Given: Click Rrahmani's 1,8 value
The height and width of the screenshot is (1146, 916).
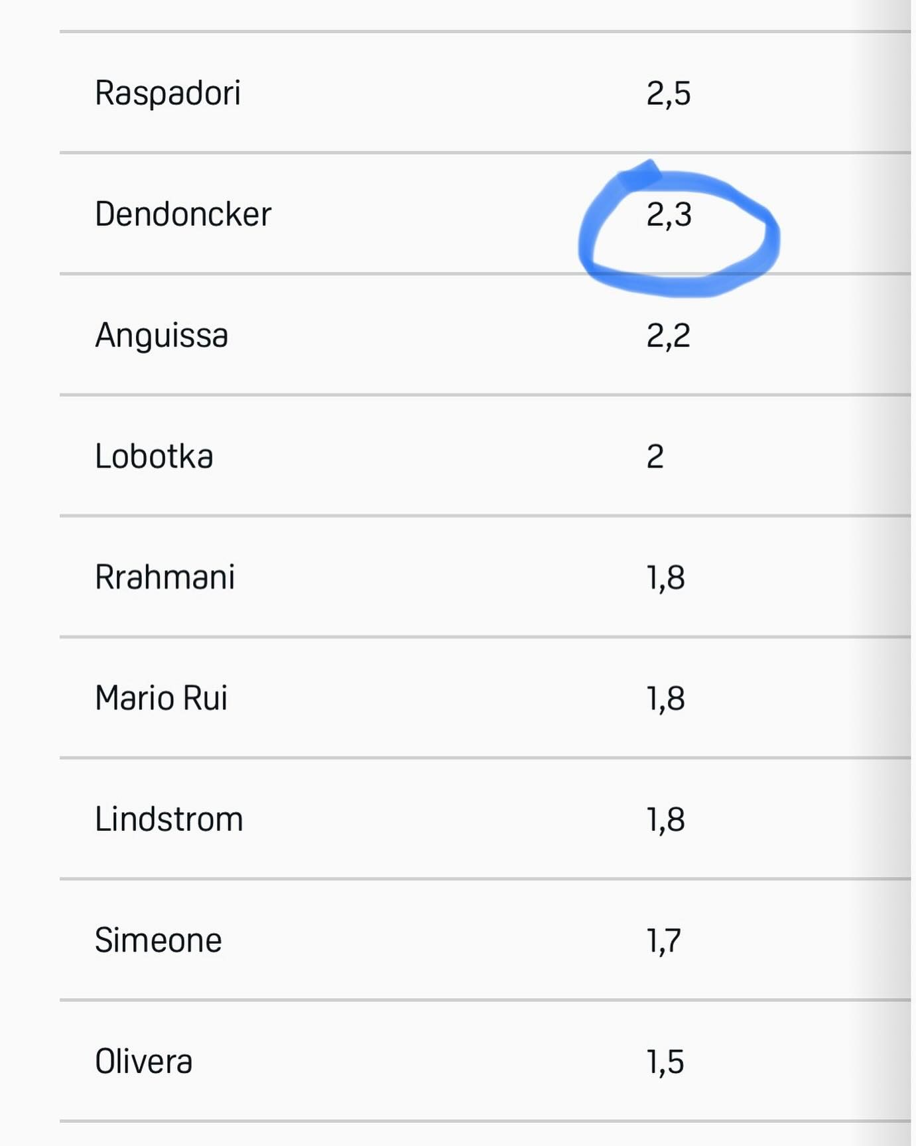Looking at the screenshot, I should pos(666,577).
